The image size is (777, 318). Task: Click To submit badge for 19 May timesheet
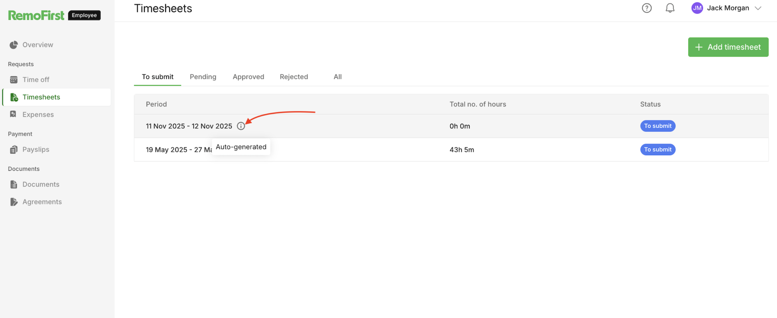click(658, 150)
